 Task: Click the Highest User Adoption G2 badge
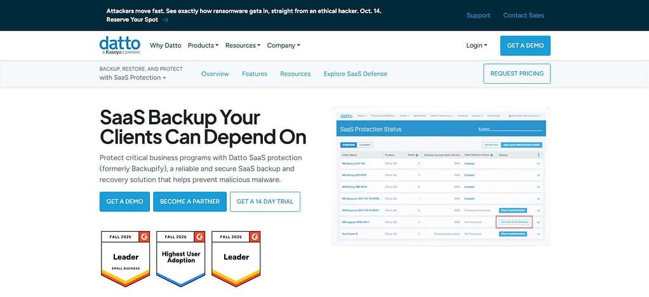180,259
